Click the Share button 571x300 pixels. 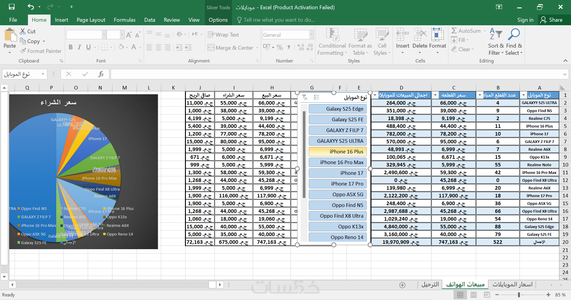[552, 20]
